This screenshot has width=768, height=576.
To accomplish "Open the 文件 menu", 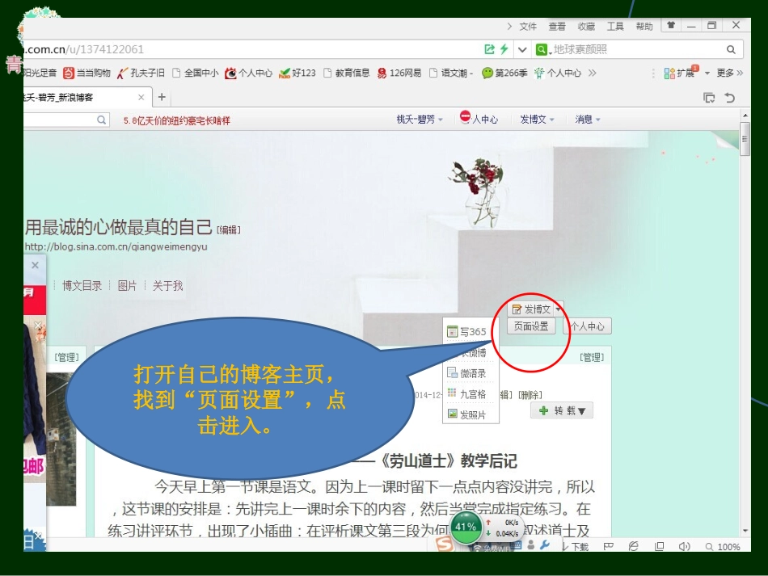I will pyautogui.click(x=528, y=27).
